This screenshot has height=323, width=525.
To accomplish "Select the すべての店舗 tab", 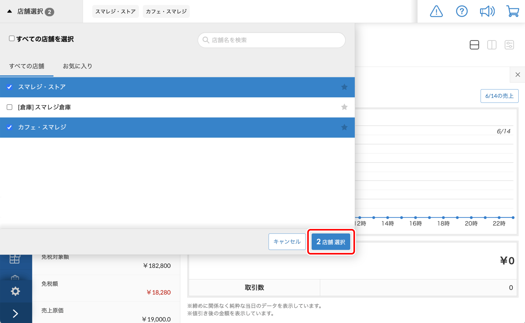I will pyautogui.click(x=27, y=66).
